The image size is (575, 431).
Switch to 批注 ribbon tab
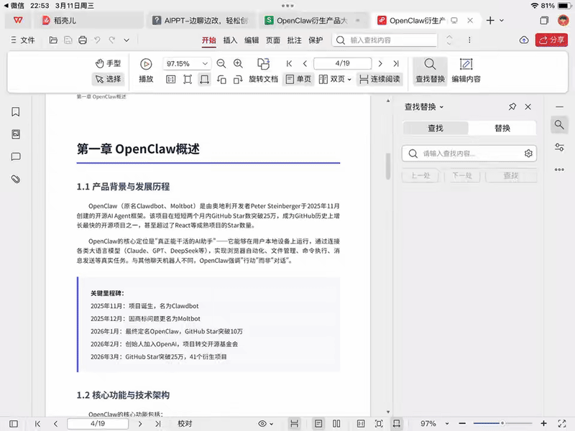pos(294,40)
